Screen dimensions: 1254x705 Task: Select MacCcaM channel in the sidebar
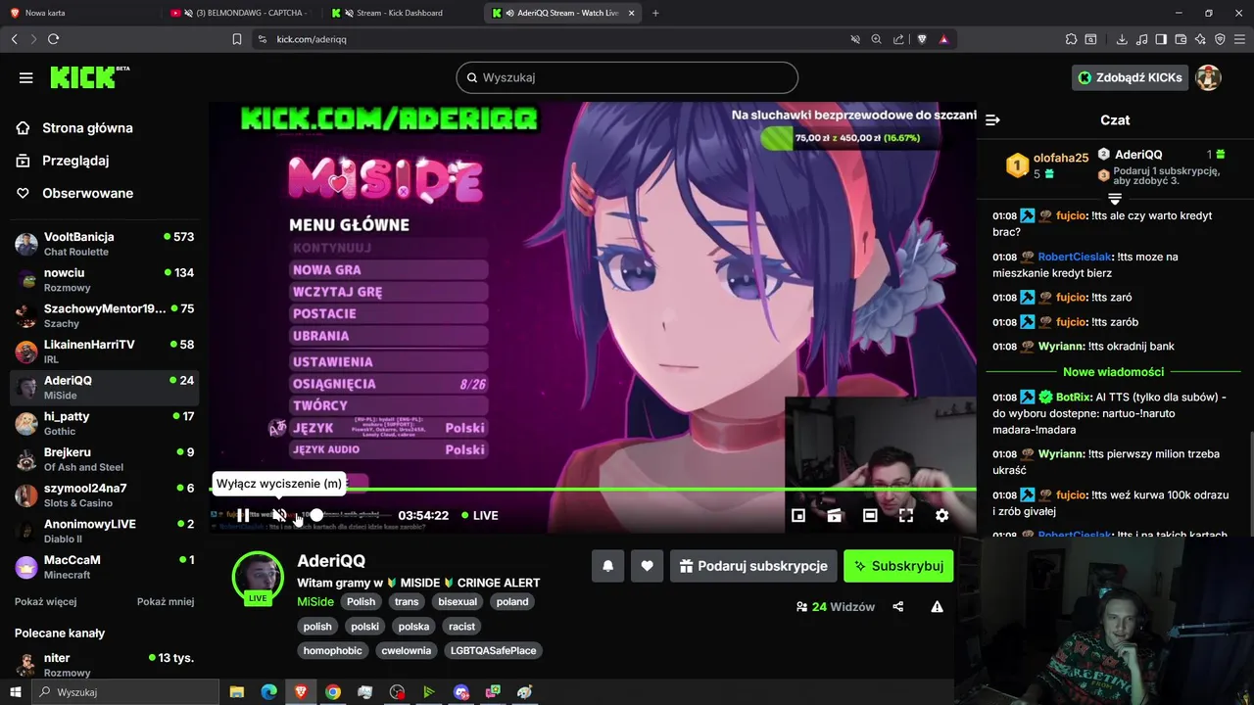(x=104, y=567)
